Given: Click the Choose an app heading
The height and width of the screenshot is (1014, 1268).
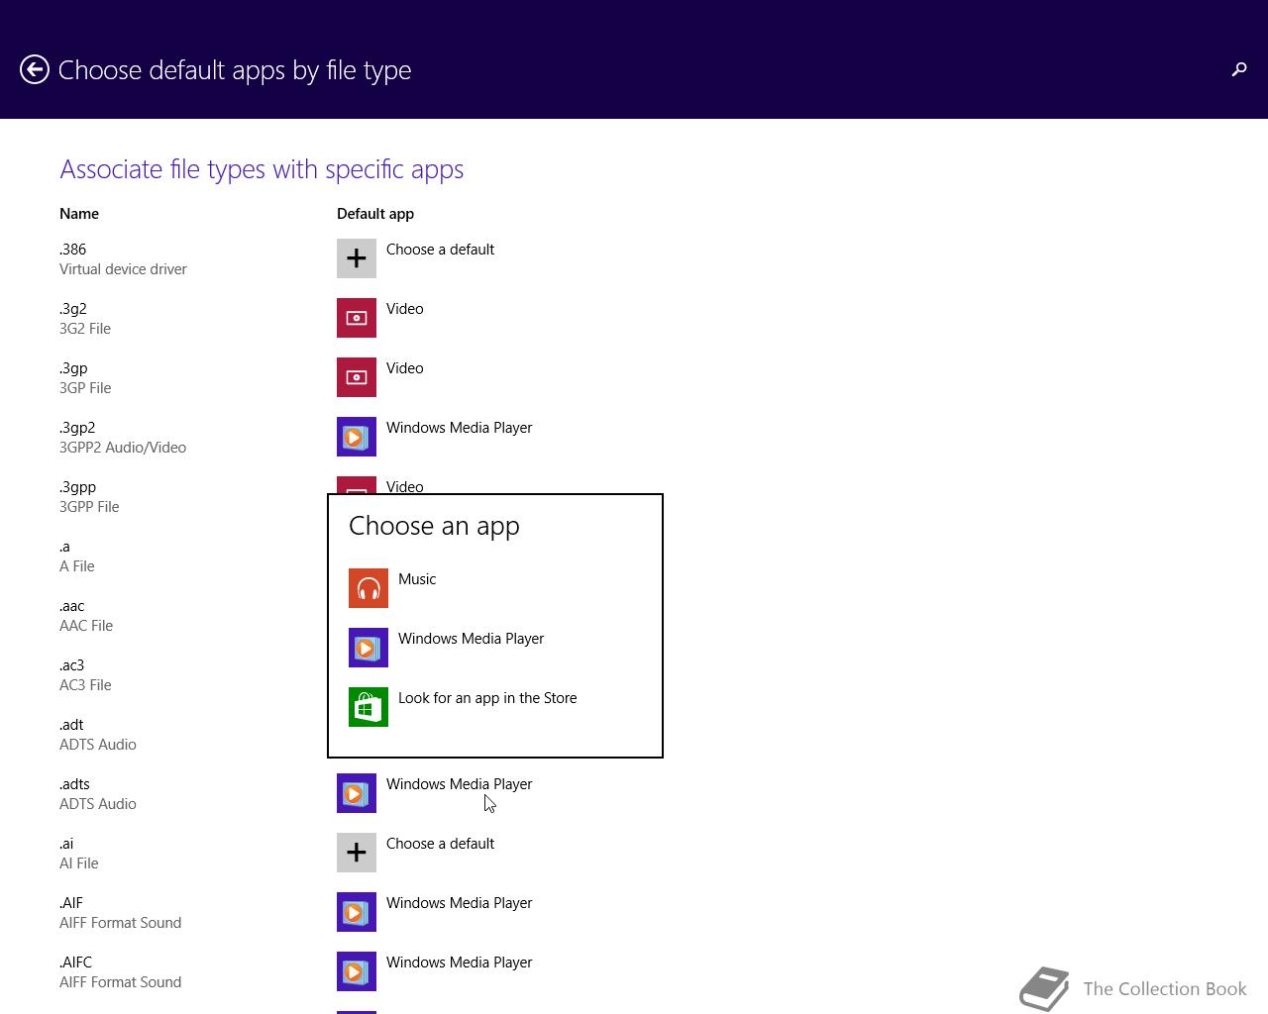Looking at the screenshot, I should (434, 526).
